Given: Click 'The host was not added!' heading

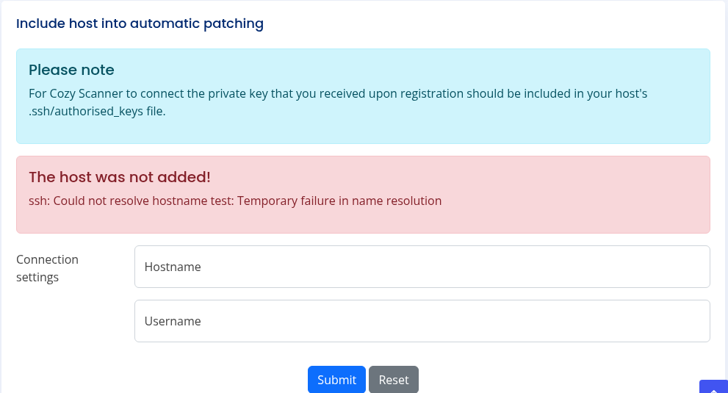Looking at the screenshot, I should pyautogui.click(x=120, y=177).
